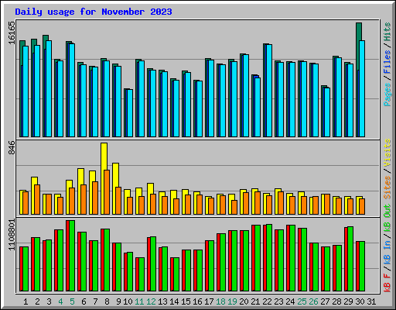Click the 'kB In' legend label
The height and width of the screenshot is (310, 396).
(387, 252)
